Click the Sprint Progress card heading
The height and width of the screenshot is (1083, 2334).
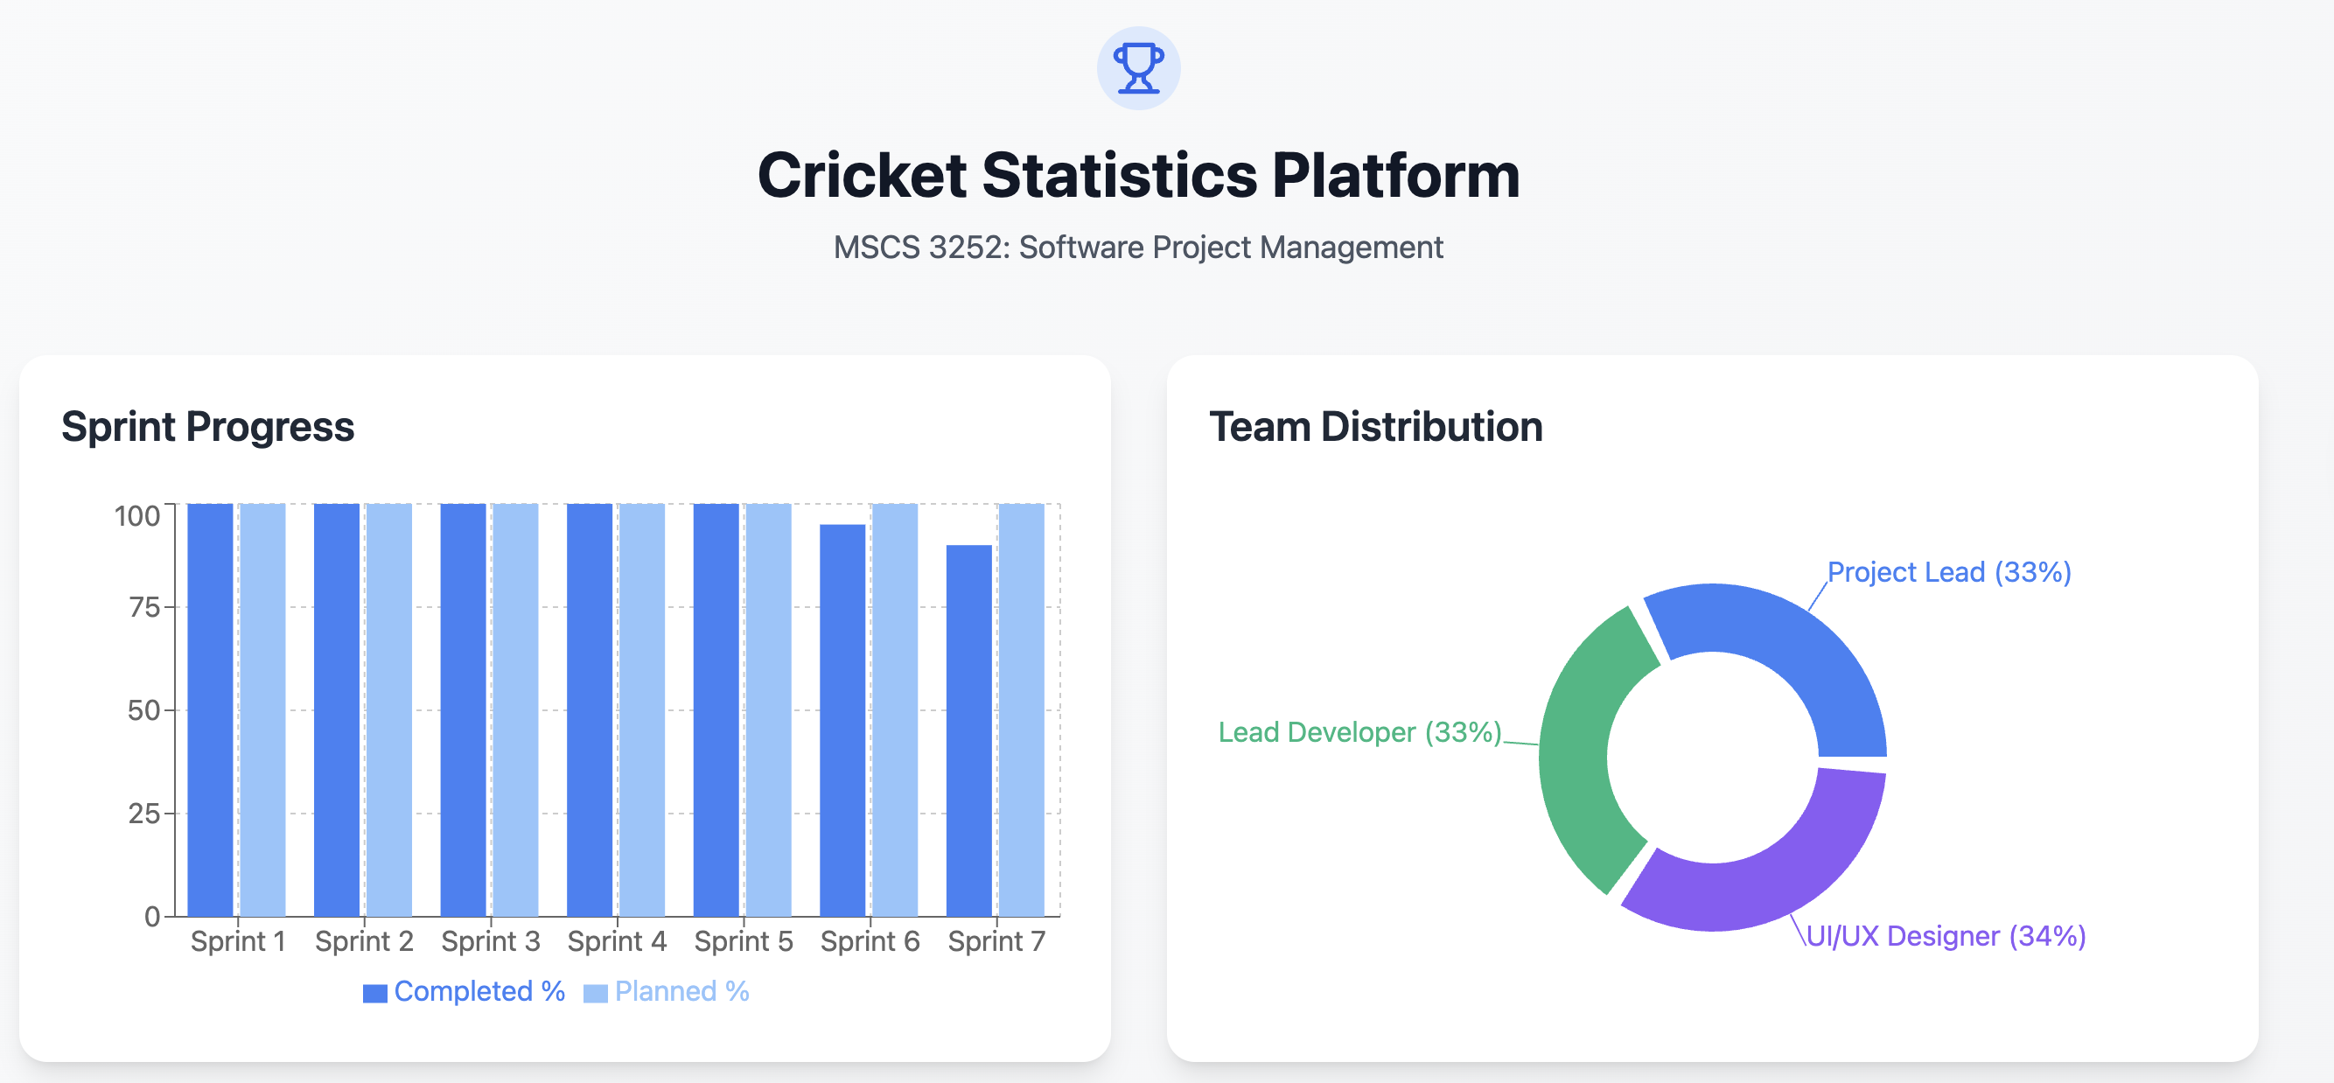click(x=207, y=427)
